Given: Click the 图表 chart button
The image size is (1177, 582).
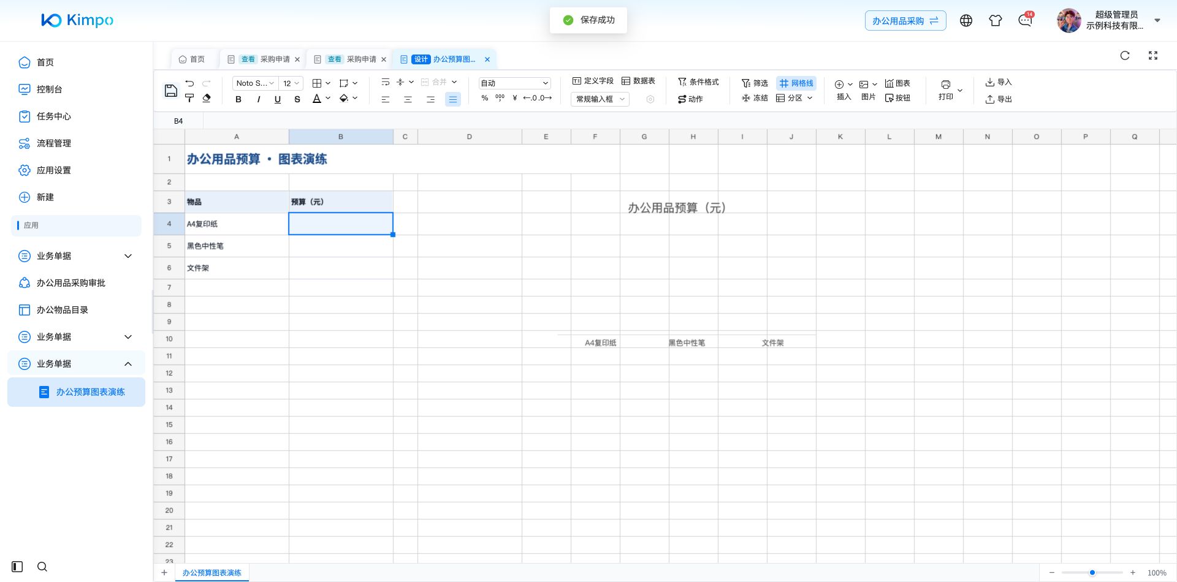Looking at the screenshot, I should click(x=897, y=83).
